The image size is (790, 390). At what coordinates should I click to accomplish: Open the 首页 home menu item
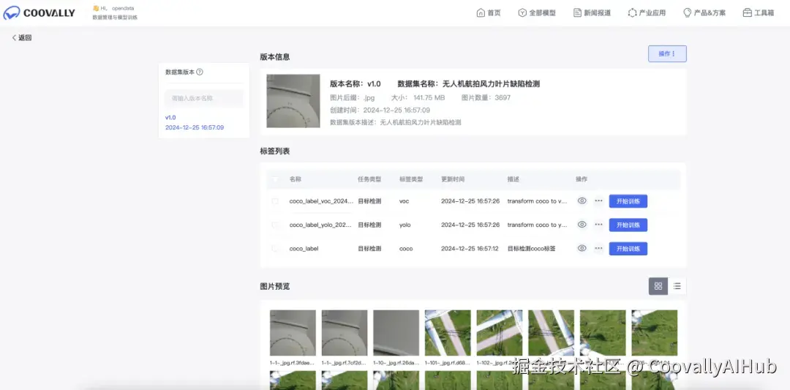[488, 13]
